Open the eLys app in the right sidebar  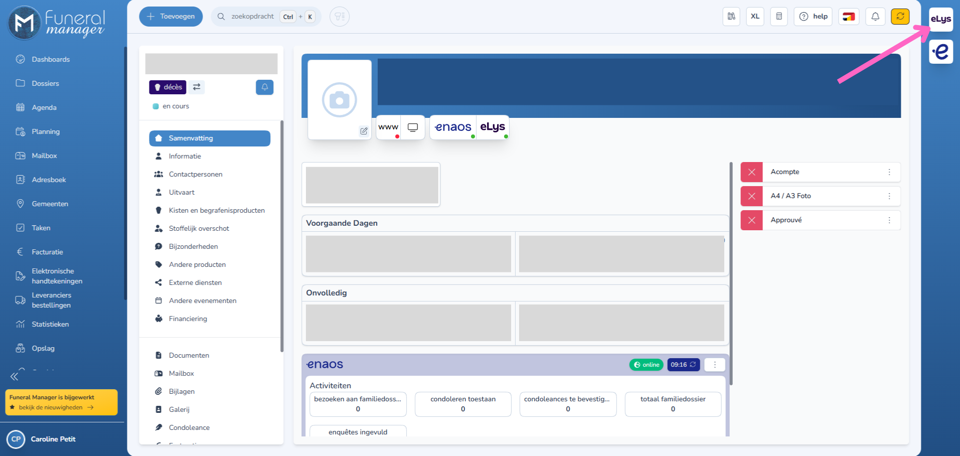(940, 20)
